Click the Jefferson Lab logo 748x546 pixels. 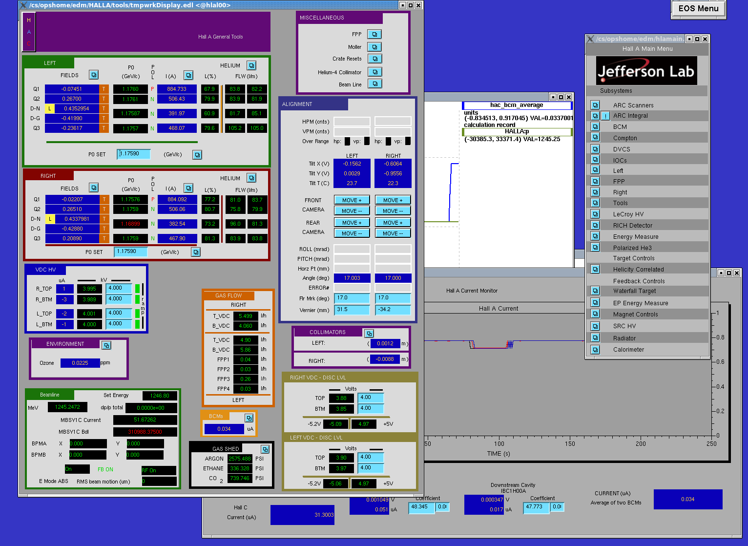646,71
